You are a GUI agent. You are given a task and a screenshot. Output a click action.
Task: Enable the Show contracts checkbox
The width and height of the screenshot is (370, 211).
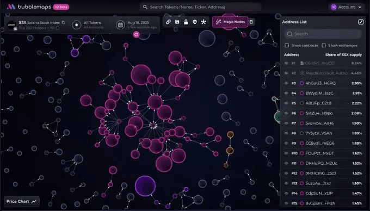click(x=287, y=46)
